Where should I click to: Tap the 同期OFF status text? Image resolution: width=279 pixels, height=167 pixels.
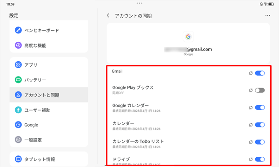118,93
